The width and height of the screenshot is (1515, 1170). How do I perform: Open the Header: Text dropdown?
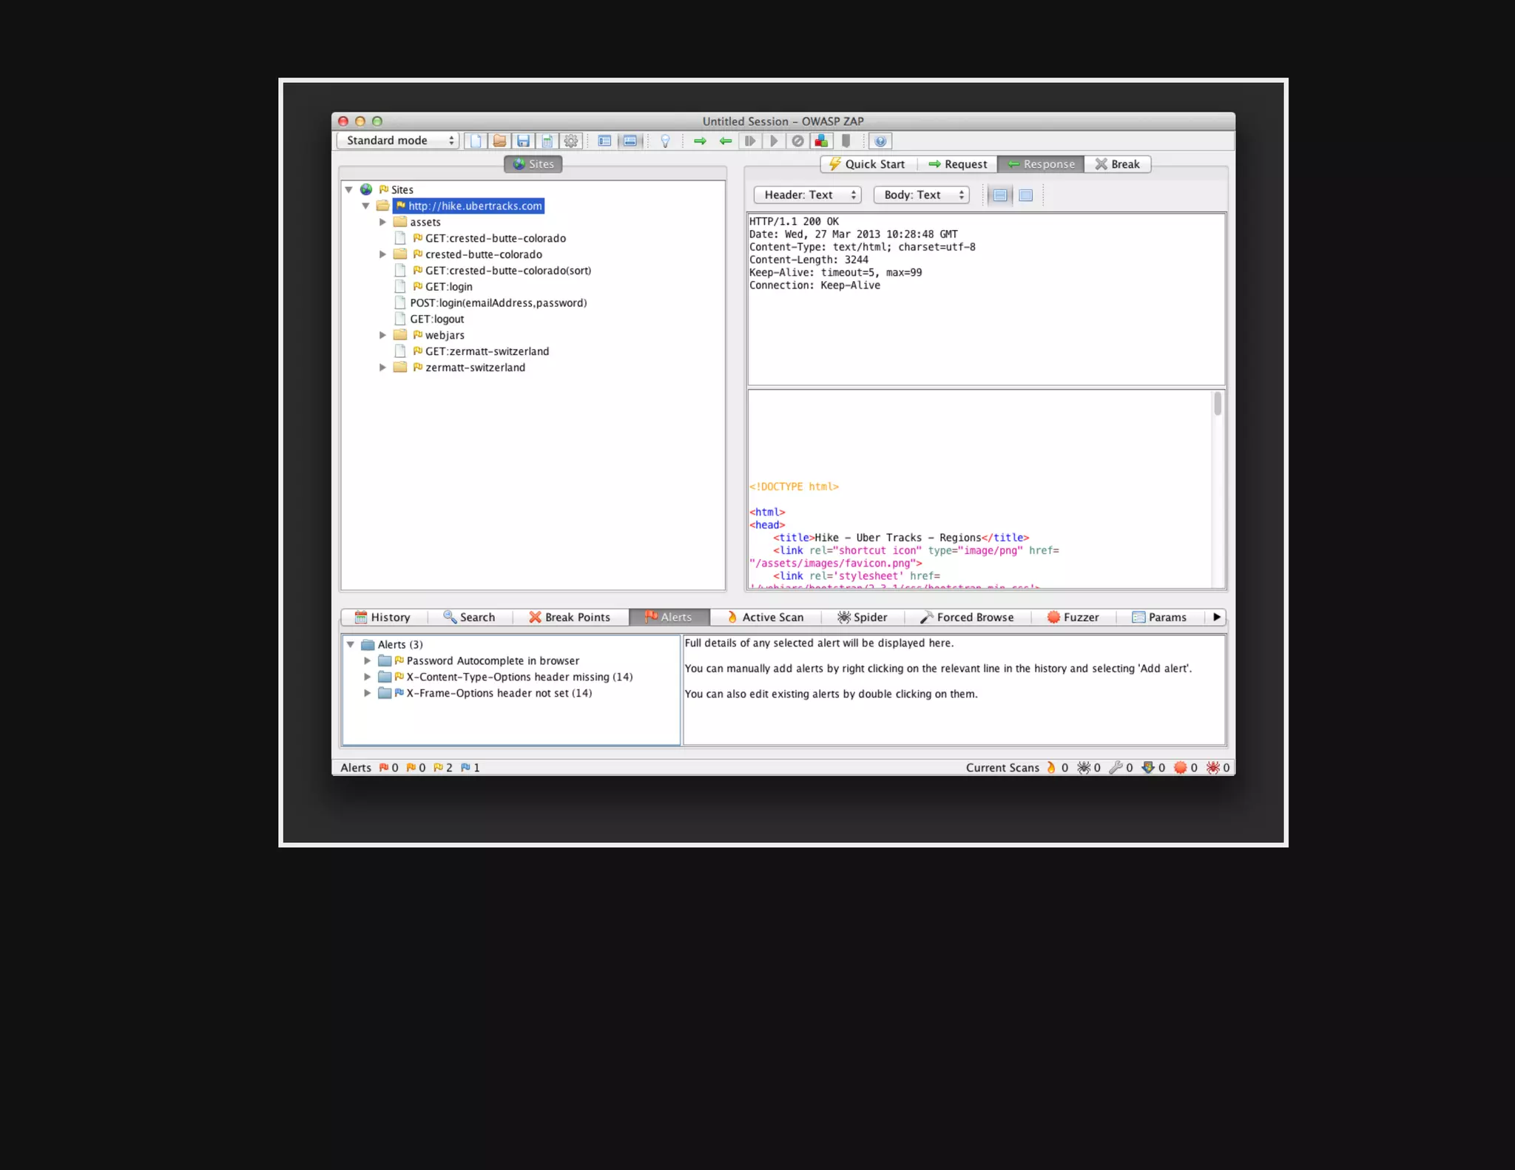(807, 195)
